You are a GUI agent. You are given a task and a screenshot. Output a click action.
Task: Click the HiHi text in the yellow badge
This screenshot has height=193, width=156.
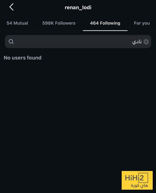coord(131,178)
